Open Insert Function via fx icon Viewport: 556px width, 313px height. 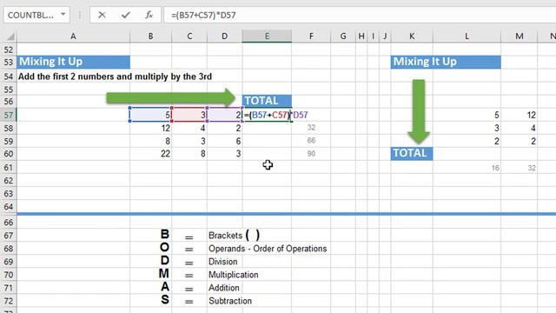pos(149,15)
